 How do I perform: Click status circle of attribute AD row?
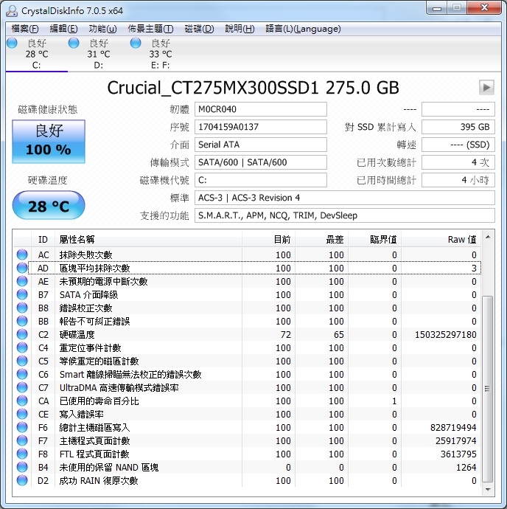[x=22, y=268]
